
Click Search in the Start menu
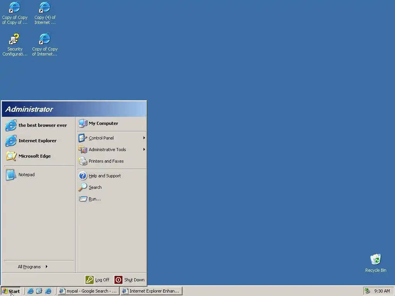111,187
